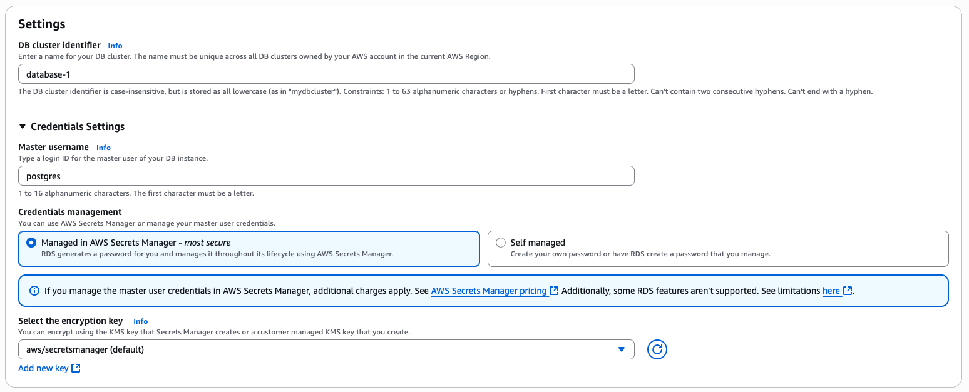Click external-link icon after AWS Secrets Manager pricing
969x392 pixels.
point(554,291)
